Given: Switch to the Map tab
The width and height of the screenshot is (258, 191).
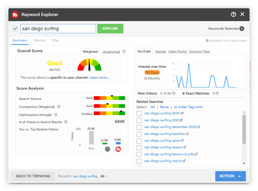Looking at the screenshot, I should click(x=56, y=40).
